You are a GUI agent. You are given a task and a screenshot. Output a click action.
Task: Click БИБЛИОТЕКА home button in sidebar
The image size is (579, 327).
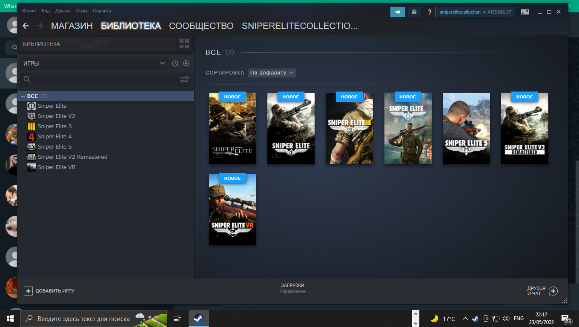click(97, 44)
